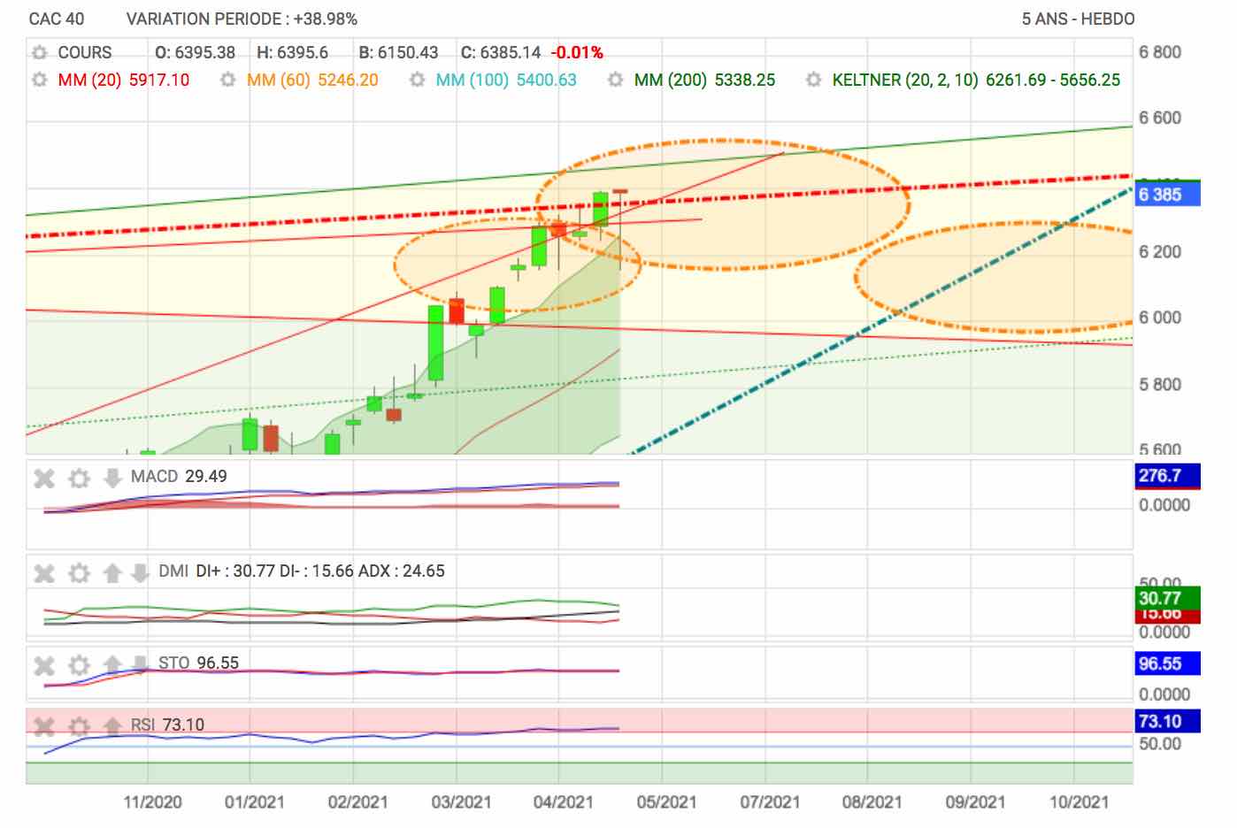Click the DMI DI+ ADX values label

coord(302,571)
